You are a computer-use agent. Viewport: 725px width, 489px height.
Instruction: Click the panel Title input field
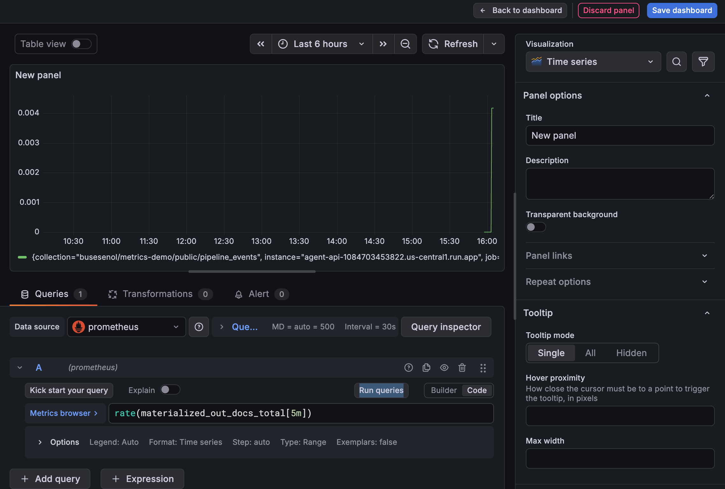620,135
